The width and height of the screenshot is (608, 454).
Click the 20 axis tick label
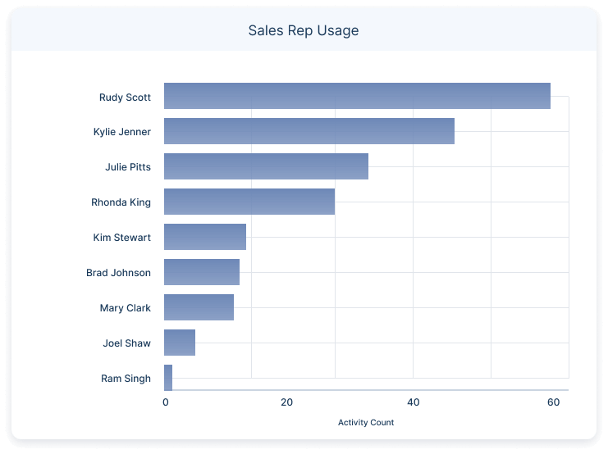tap(286, 402)
